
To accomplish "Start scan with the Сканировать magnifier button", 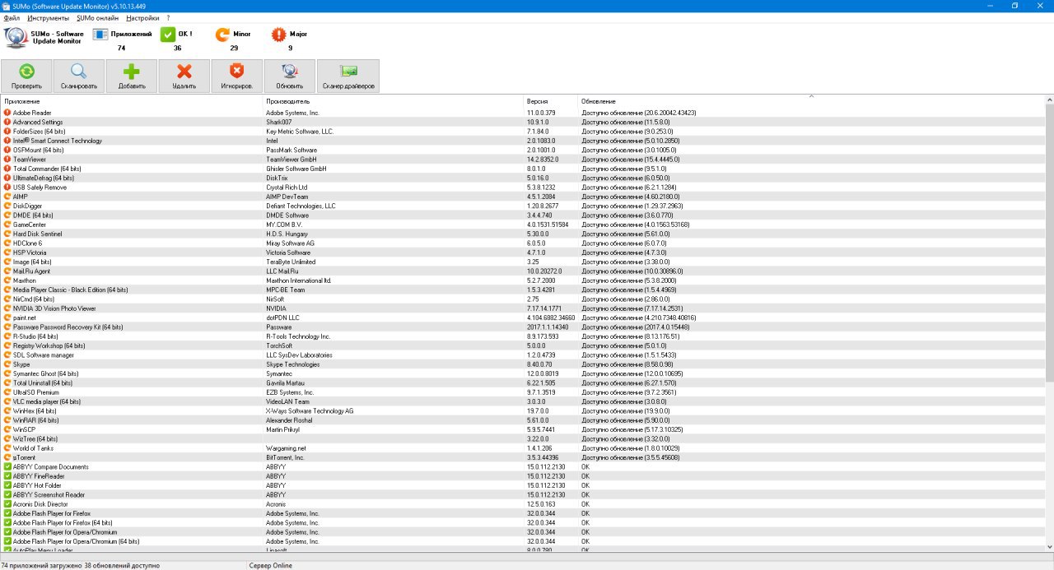I will (79, 76).
